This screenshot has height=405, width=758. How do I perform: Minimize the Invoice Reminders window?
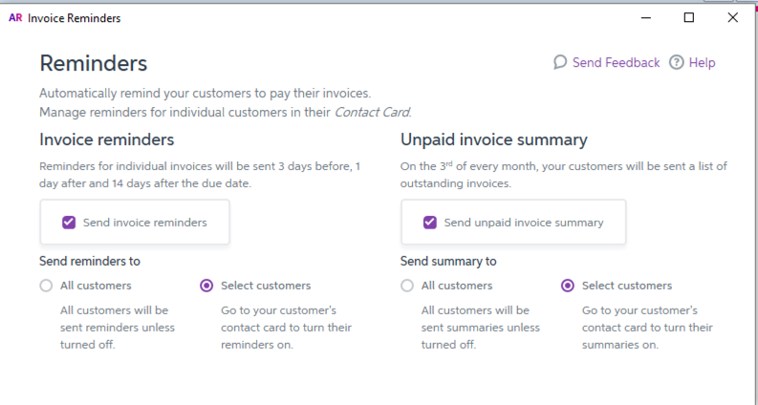coord(645,18)
